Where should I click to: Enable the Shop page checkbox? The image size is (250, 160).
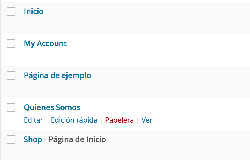tap(11, 139)
